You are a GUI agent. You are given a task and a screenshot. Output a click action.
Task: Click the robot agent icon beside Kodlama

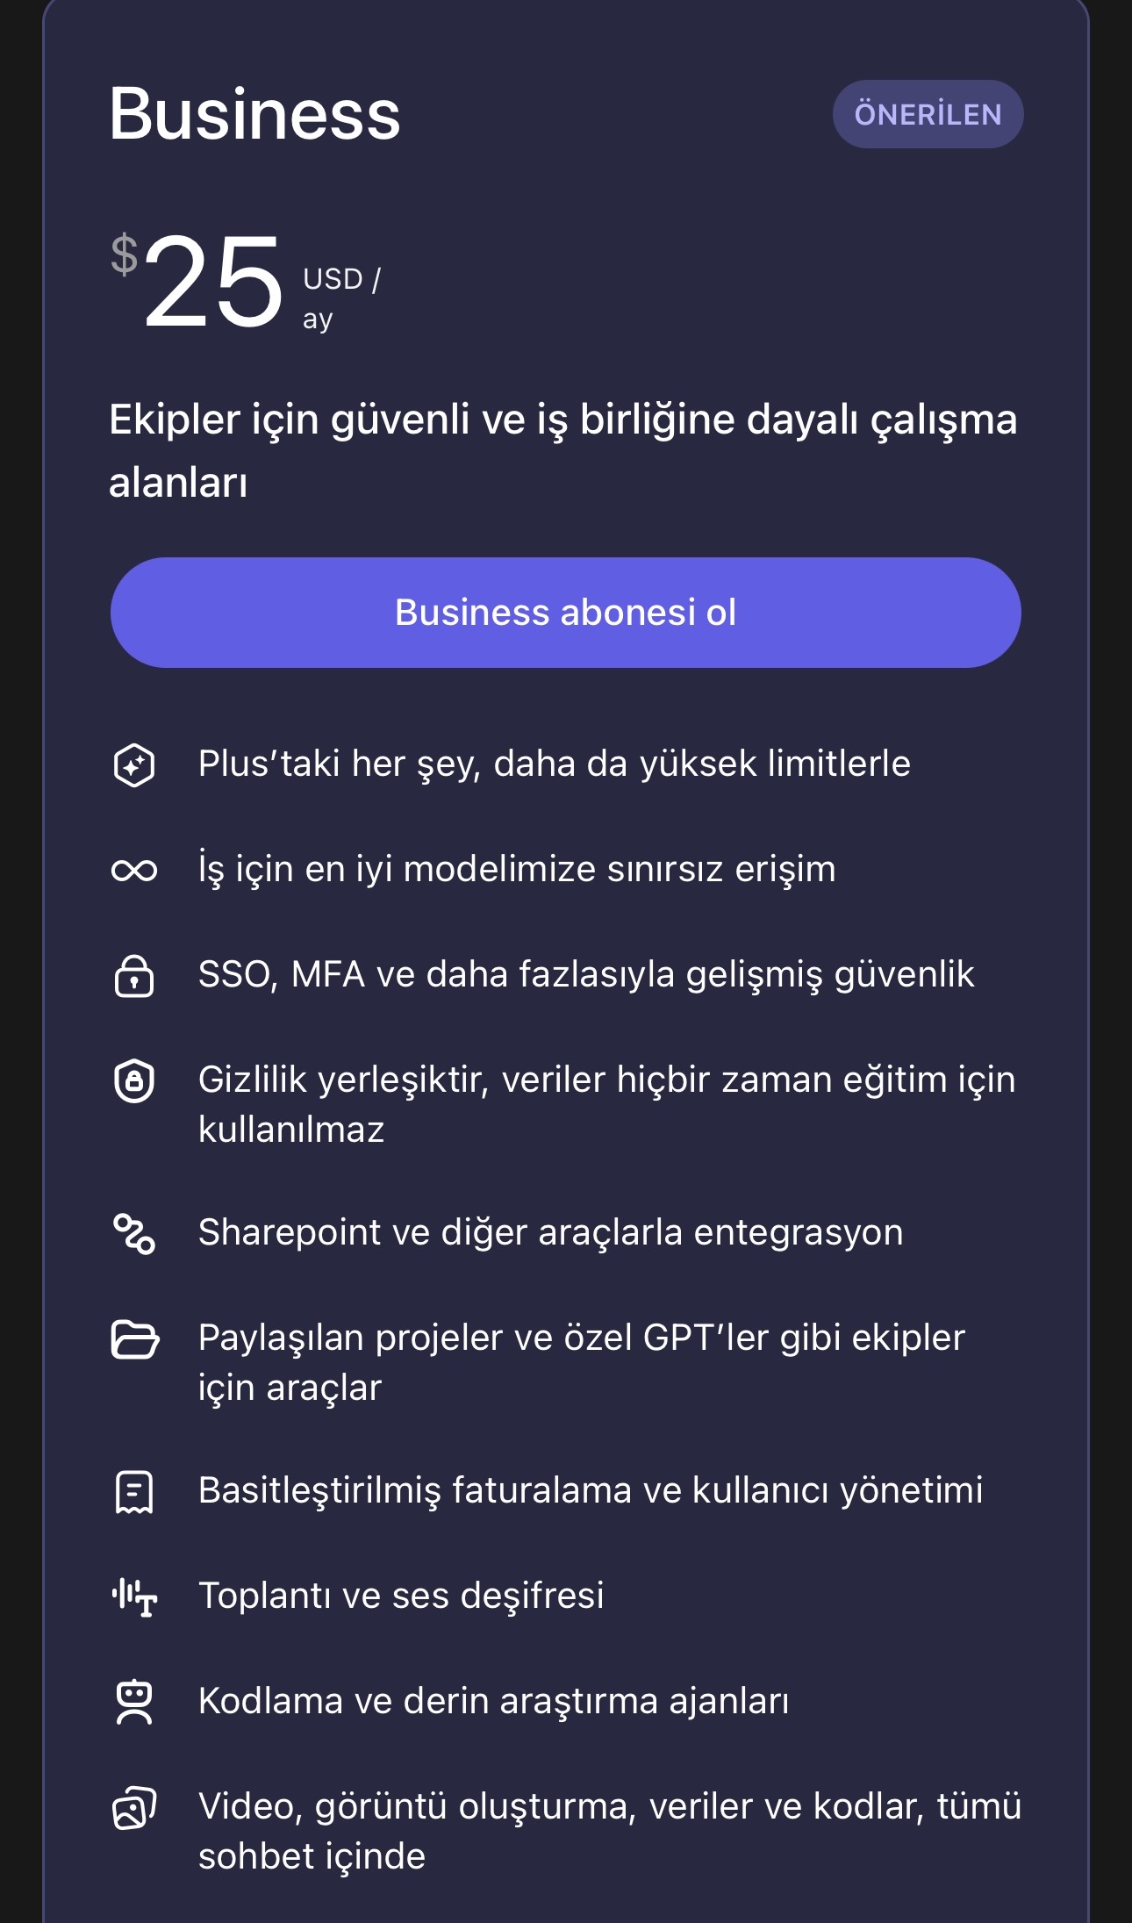click(x=134, y=1702)
